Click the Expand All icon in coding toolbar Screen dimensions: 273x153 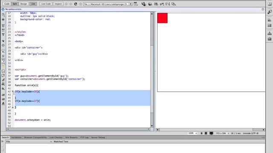3,34
